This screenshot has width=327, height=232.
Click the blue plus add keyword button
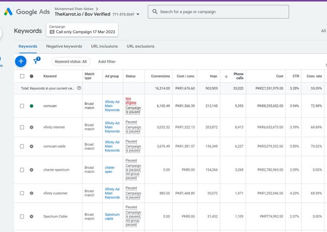(x=21, y=61)
